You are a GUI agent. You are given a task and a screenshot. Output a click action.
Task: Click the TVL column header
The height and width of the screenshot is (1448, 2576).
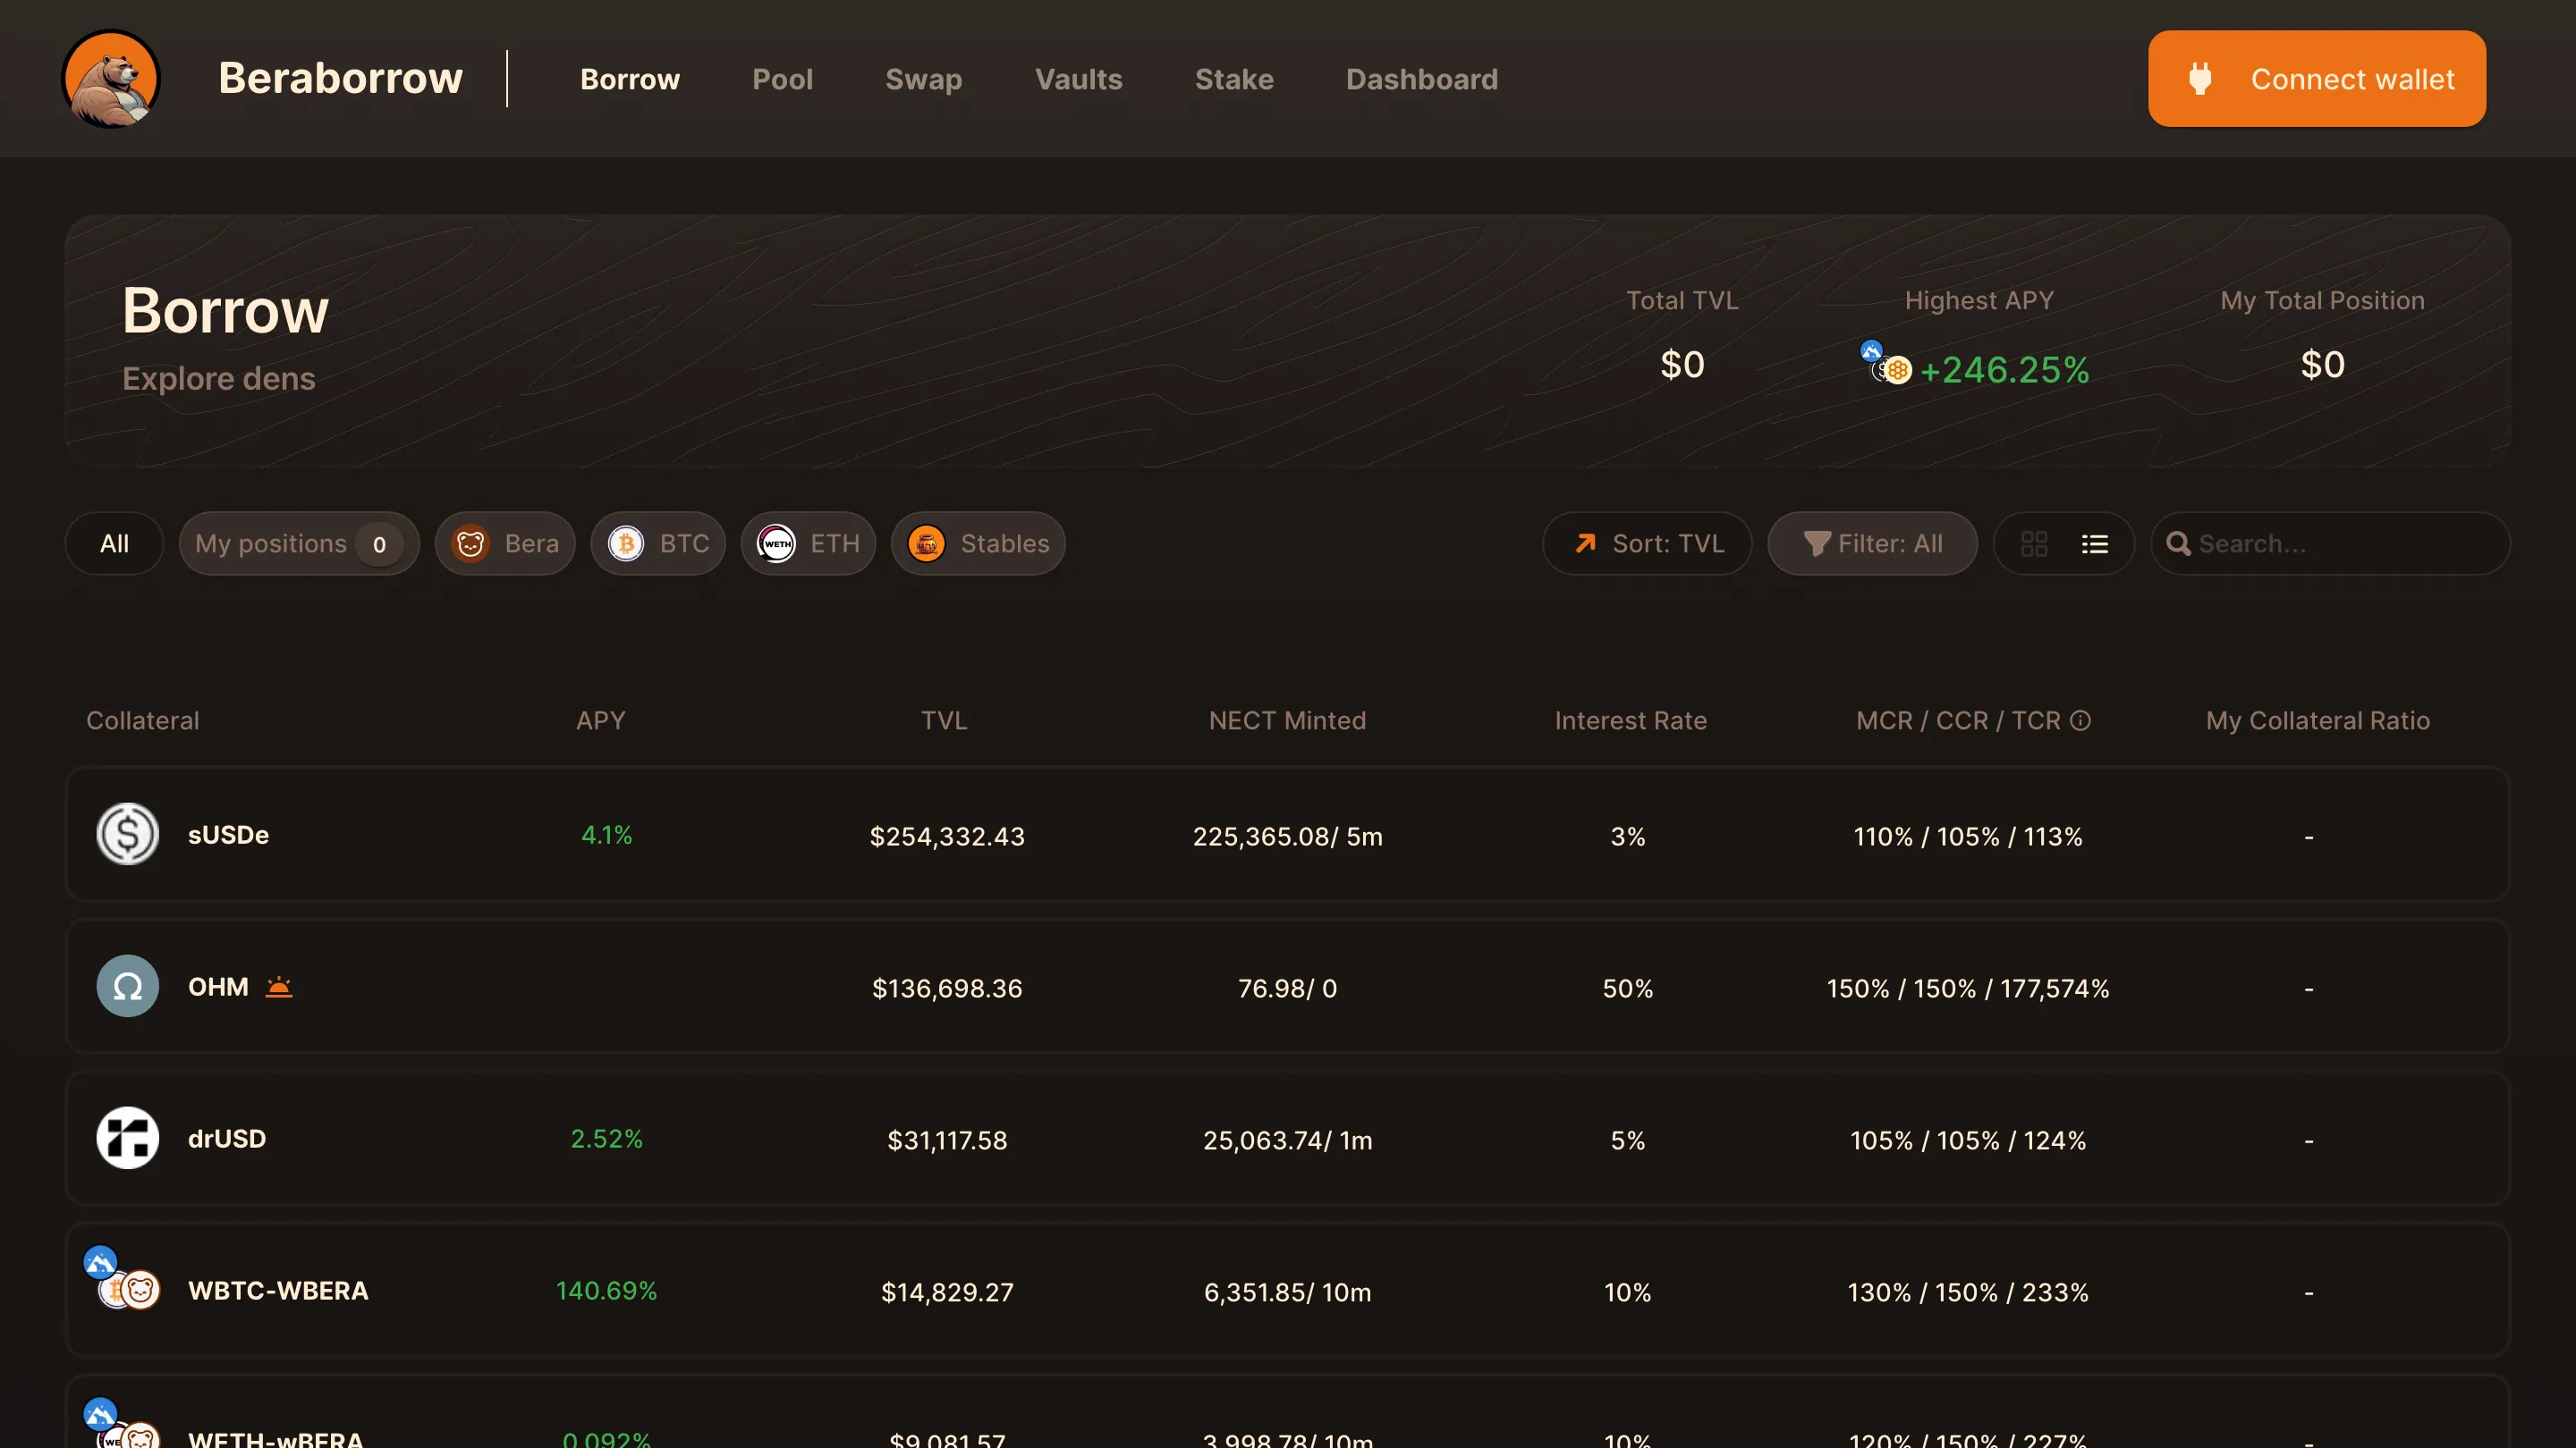[944, 720]
